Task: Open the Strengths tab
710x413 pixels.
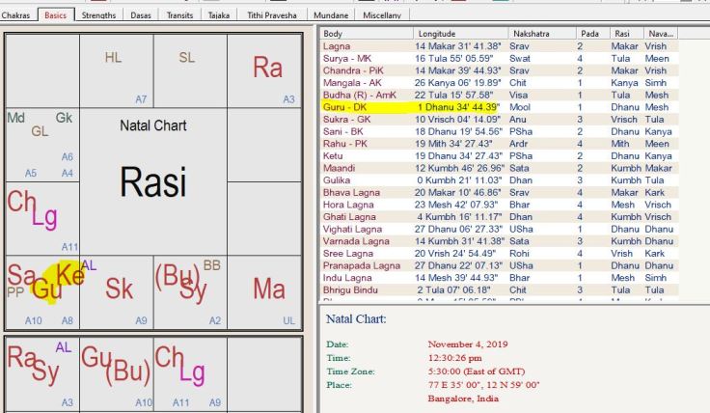Action: click(x=98, y=14)
